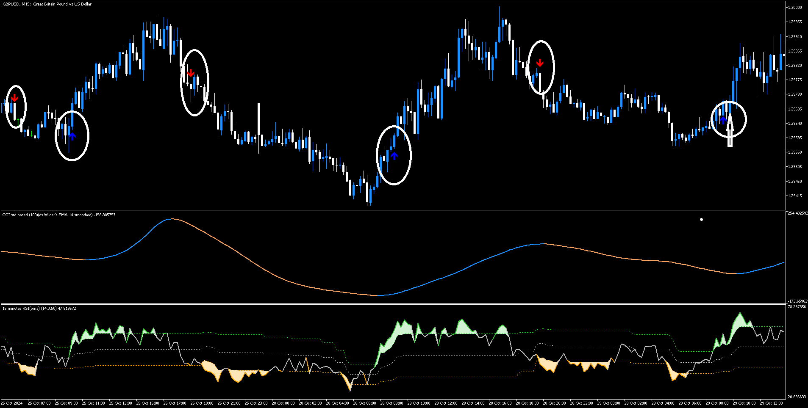
Task: Select the blue buy arrow near 28 Oct 08:00
Action: point(394,156)
